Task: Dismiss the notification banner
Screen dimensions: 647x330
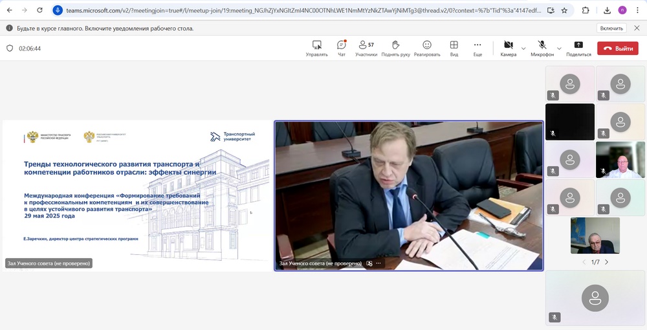Action: click(x=637, y=28)
